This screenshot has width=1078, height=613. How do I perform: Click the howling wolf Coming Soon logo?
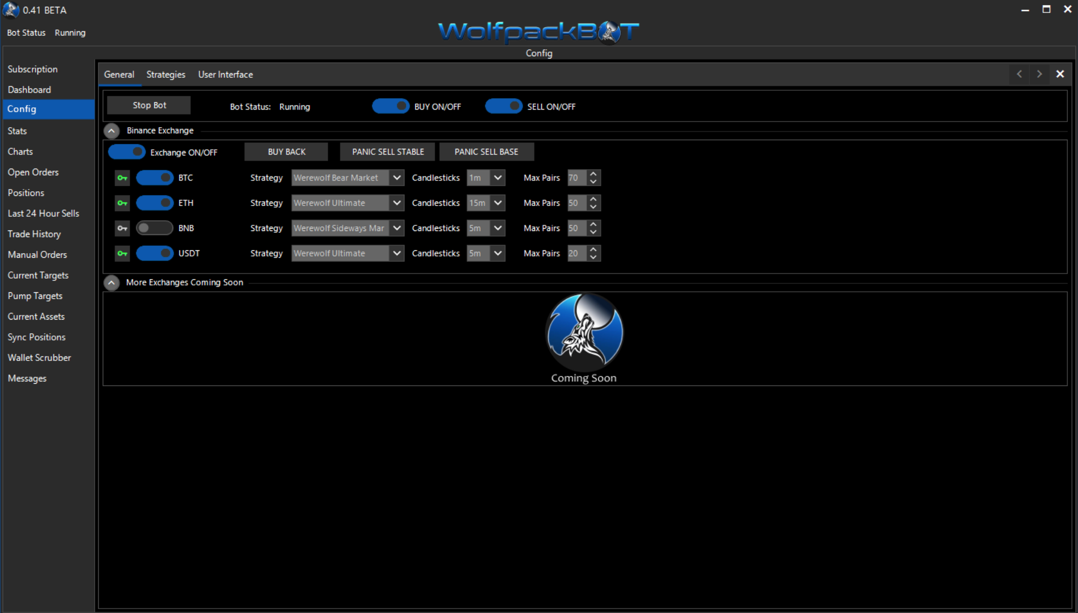(x=584, y=332)
